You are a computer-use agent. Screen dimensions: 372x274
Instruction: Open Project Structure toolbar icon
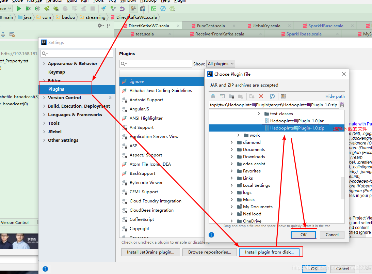click(x=142, y=9)
